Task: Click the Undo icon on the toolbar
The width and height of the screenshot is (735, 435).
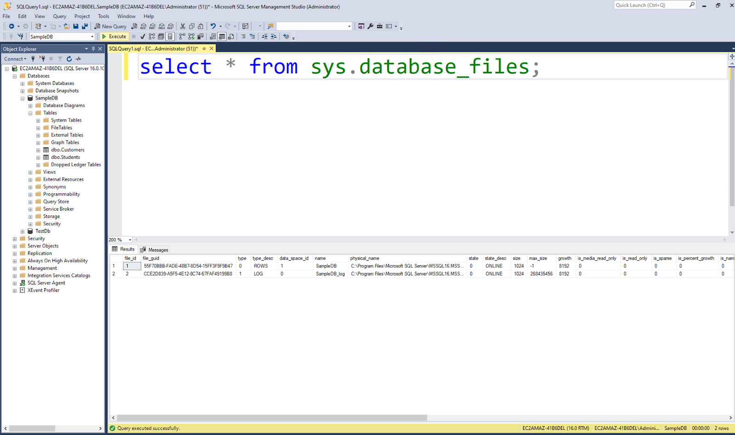Action: 213,26
